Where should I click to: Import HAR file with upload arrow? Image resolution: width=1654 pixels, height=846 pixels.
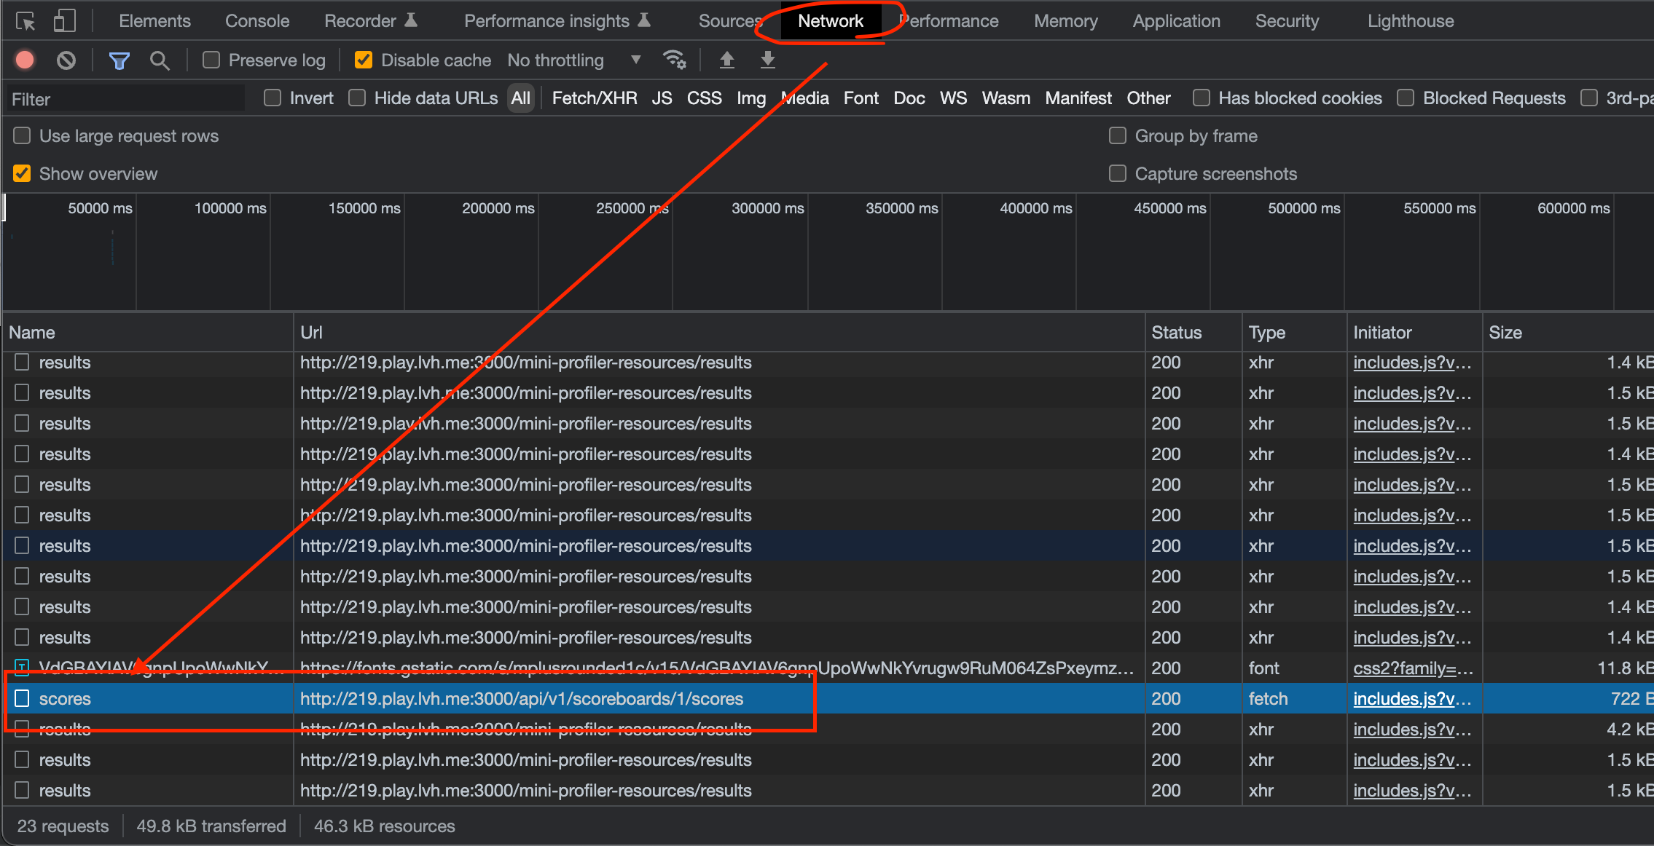(726, 60)
